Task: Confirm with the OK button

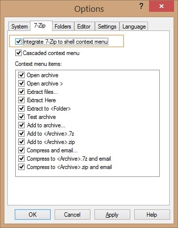Action: point(32,214)
